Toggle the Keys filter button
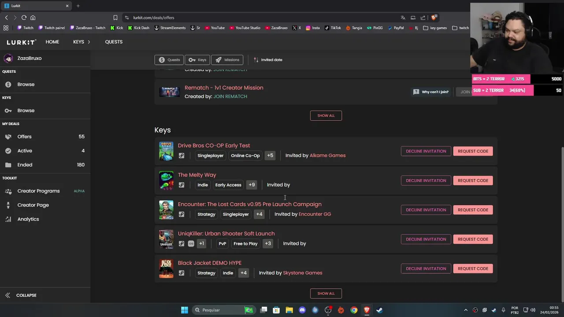Viewport: 564px width, 317px height. pos(197,60)
